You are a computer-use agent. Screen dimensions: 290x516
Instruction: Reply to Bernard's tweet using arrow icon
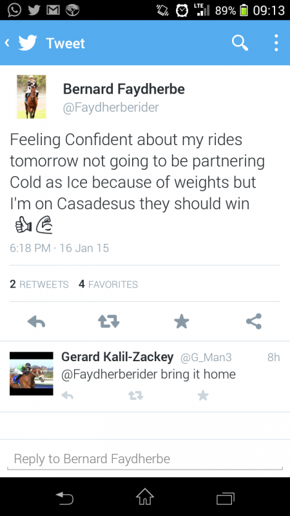pos(36,321)
